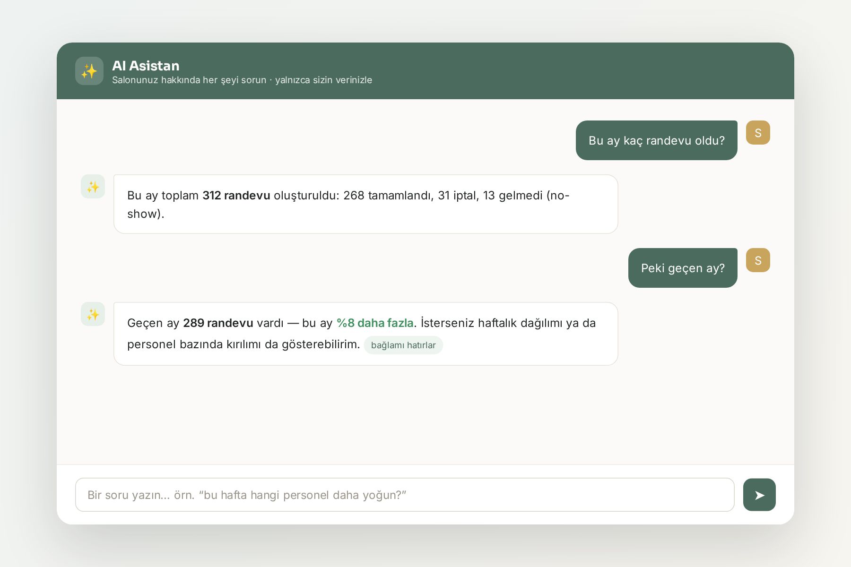Click the reply about haftalık dağılımı
This screenshot has height=567, width=851.
pyautogui.click(x=365, y=334)
